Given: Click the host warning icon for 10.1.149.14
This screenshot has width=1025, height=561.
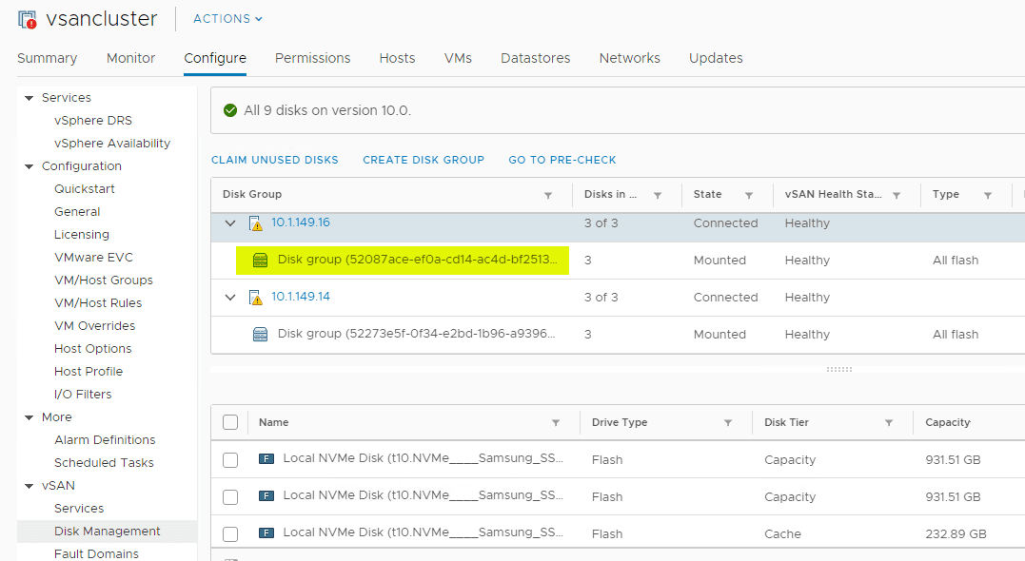Looking at the screenshot, I should (255, 298).
